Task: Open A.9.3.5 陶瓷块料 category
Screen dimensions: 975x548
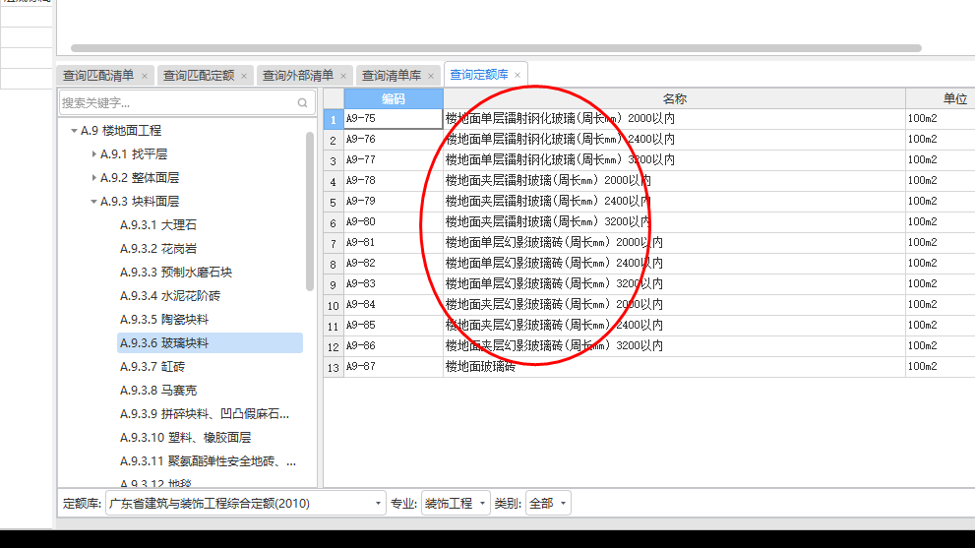Action: [164, 320]
